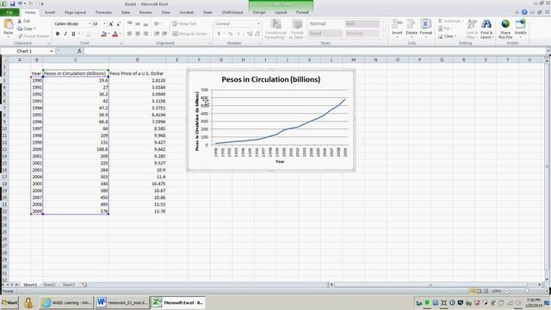Toggle top vertical alignment
The image size is (551, 310).
tap(130, 23)
